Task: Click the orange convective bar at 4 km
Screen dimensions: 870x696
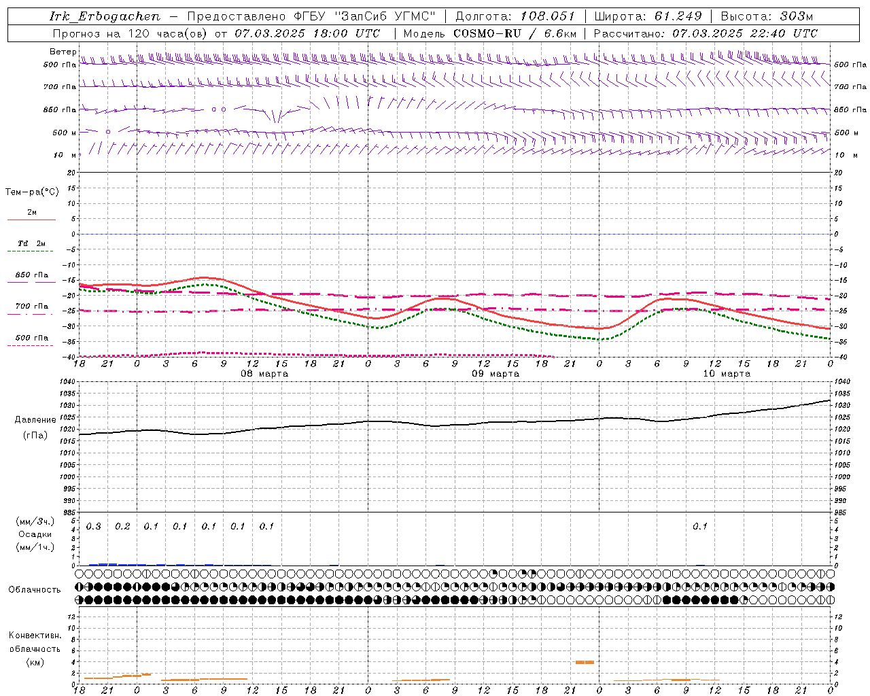Action: (x=585, y=662)
